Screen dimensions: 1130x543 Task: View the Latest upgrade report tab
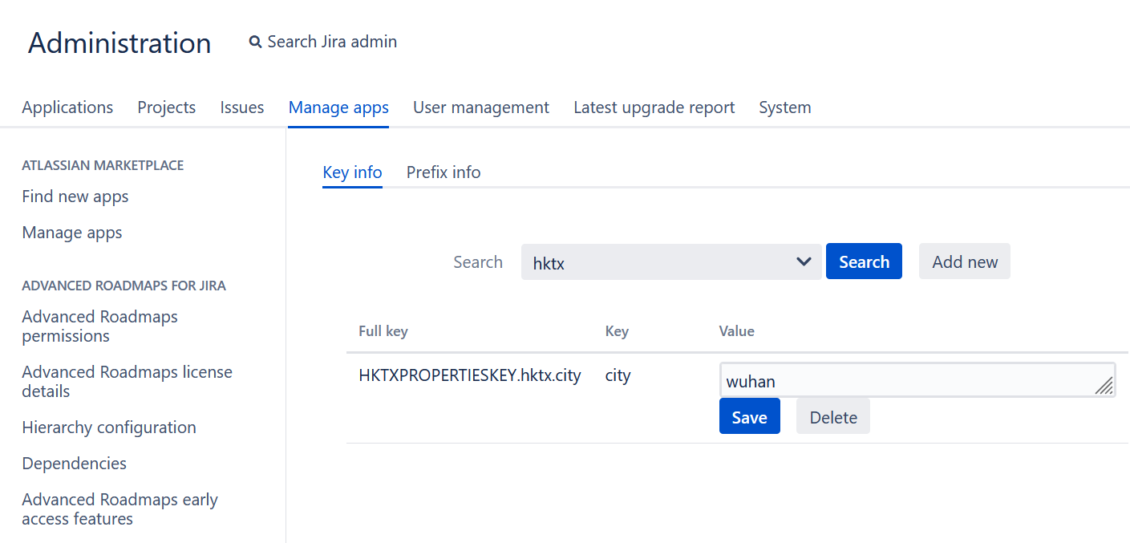tap(654, 107)
